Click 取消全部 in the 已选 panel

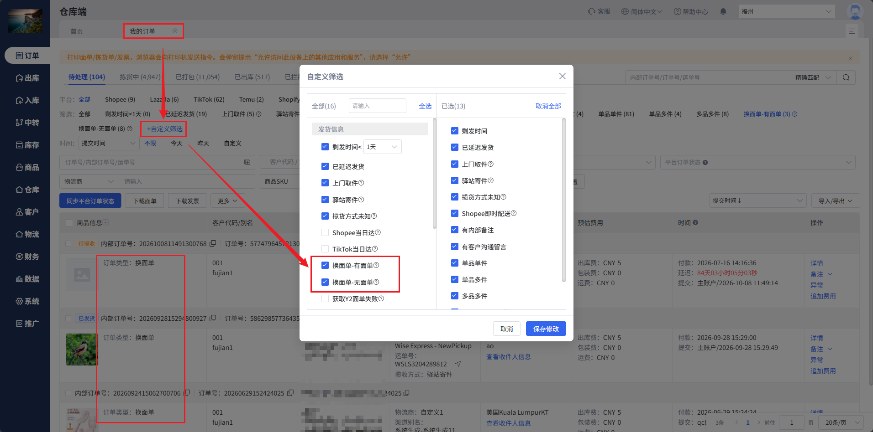(x=548, y=106)
